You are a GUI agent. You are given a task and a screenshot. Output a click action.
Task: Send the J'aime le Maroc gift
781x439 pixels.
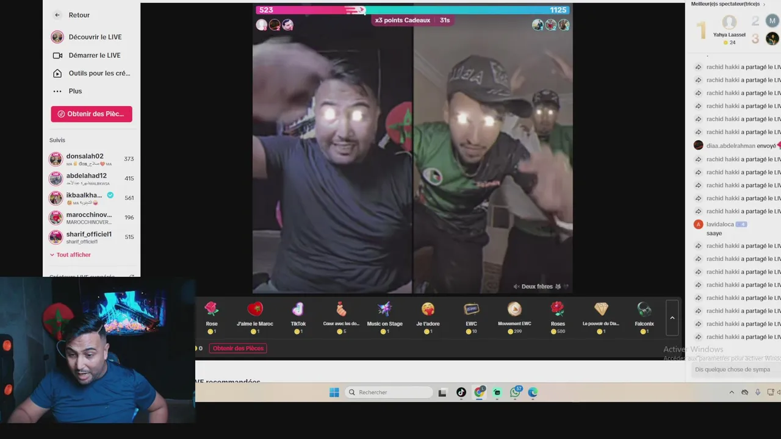tap(255, 317)
